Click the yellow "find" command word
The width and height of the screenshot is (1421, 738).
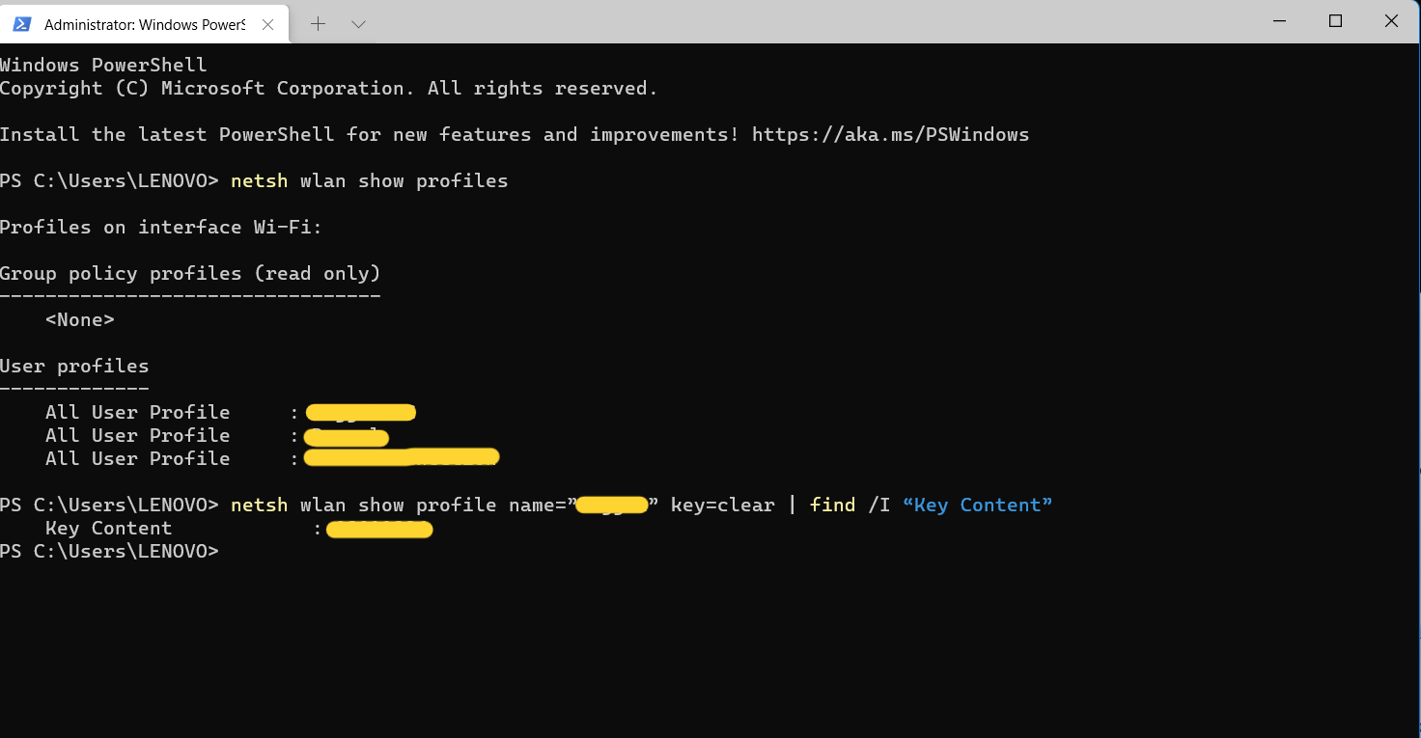point(832,505)
